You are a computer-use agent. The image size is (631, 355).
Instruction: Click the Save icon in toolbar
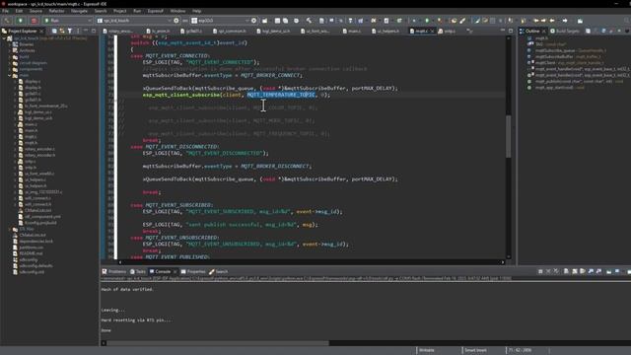click(x=277, y=20)
